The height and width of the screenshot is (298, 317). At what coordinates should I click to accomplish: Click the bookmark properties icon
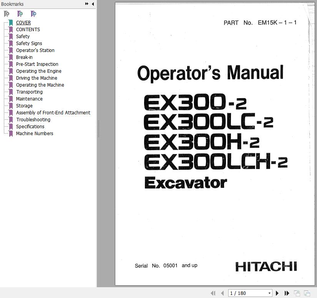[x=33, y=14]
